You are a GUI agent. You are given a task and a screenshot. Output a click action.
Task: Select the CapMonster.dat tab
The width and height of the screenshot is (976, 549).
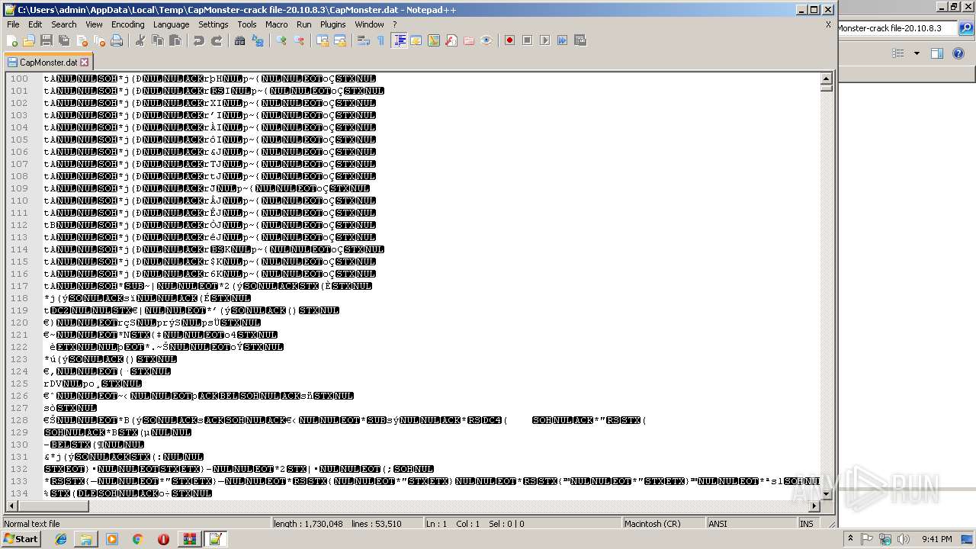[x=47, y=63]
